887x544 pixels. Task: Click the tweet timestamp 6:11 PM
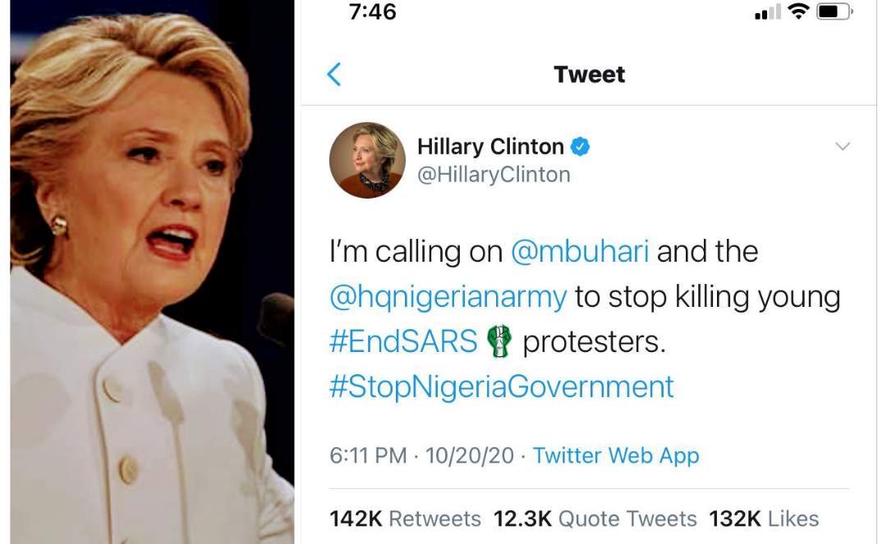click(368, 456)
